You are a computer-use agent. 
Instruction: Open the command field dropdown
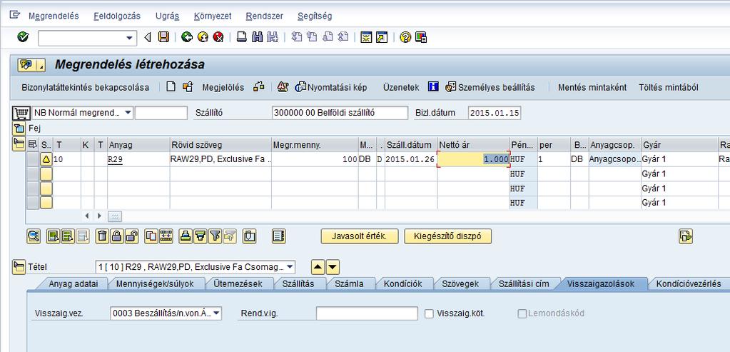tap(129, 38)
